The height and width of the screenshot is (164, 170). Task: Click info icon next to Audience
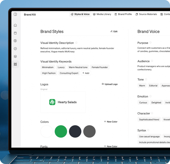(152, 61)
